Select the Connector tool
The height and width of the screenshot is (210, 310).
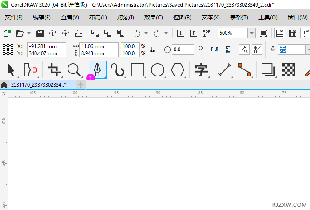pos(245,70)
